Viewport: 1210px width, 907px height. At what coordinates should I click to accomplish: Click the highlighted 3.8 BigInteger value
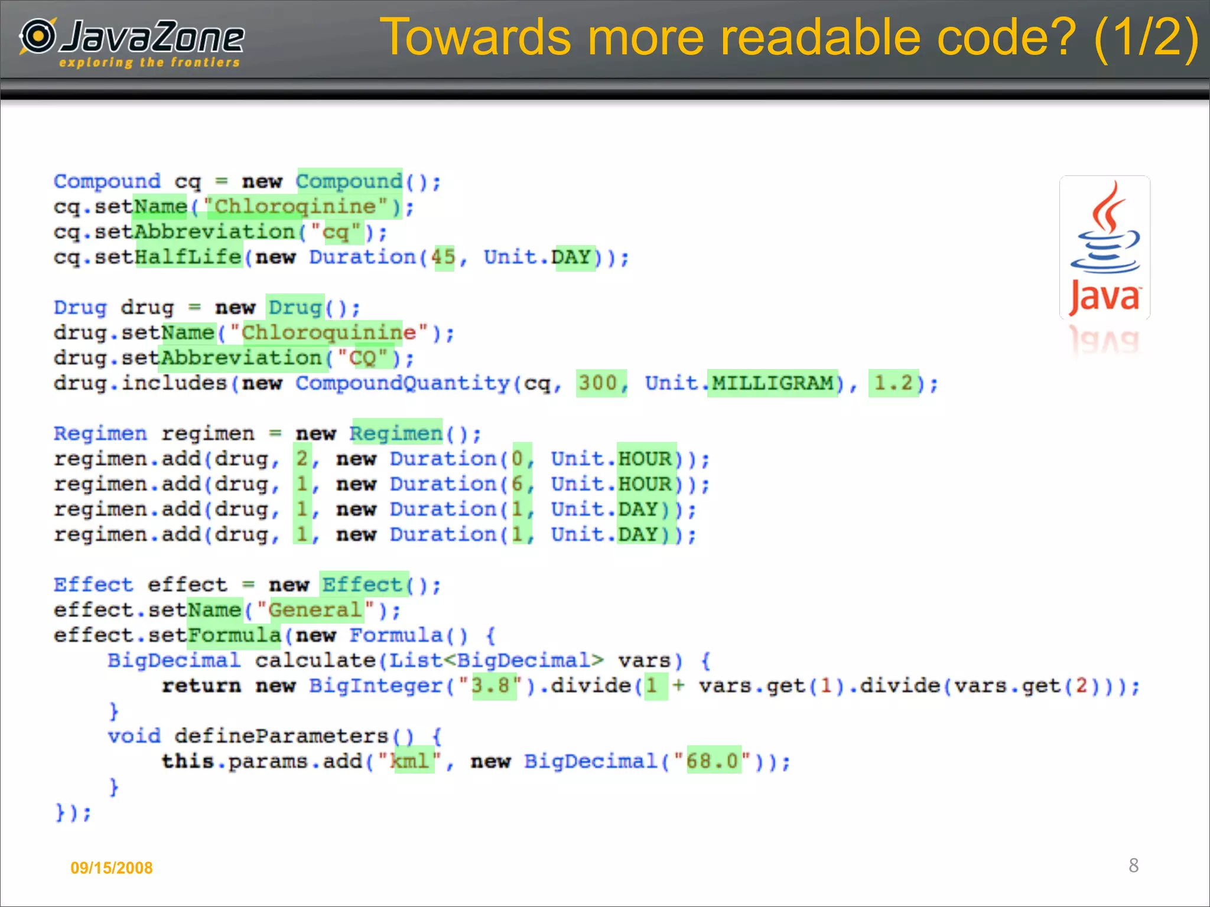pyautogui.click(x=493, y=686)
